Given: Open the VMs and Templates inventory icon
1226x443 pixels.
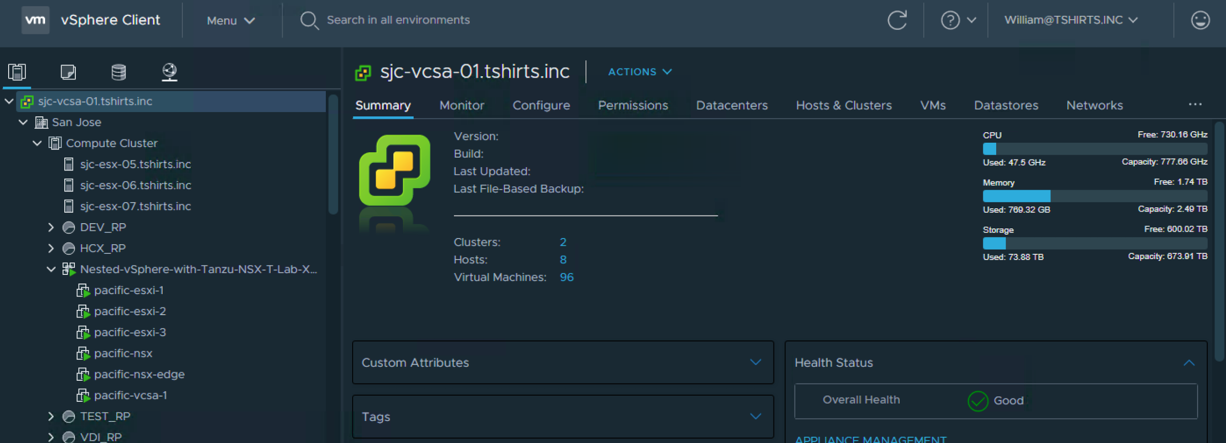Looking at the screenshot, I should (x=69, y=72).
